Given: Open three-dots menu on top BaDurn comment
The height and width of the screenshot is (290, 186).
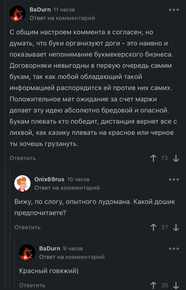Looking at the screenshot, I should 174,10.
